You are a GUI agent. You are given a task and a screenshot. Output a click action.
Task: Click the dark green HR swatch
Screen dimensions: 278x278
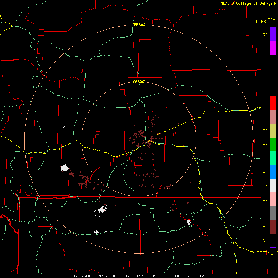coord(273,145)
